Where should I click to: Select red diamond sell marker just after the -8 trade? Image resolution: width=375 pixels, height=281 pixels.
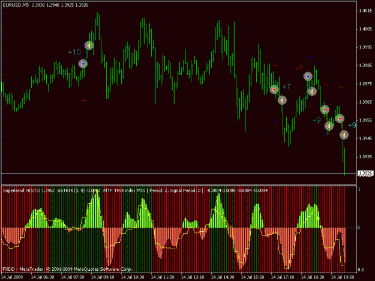325,110
